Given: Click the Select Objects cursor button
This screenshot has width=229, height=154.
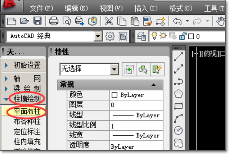Looking at the screenshot, I should pyautogui.click(x=143, y=69).
